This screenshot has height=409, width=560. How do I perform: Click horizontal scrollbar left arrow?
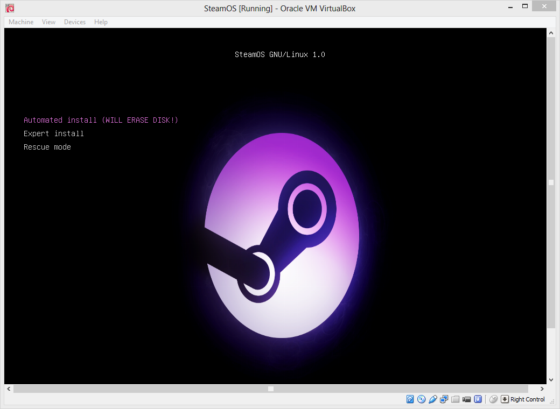click(x=9, y=389)
